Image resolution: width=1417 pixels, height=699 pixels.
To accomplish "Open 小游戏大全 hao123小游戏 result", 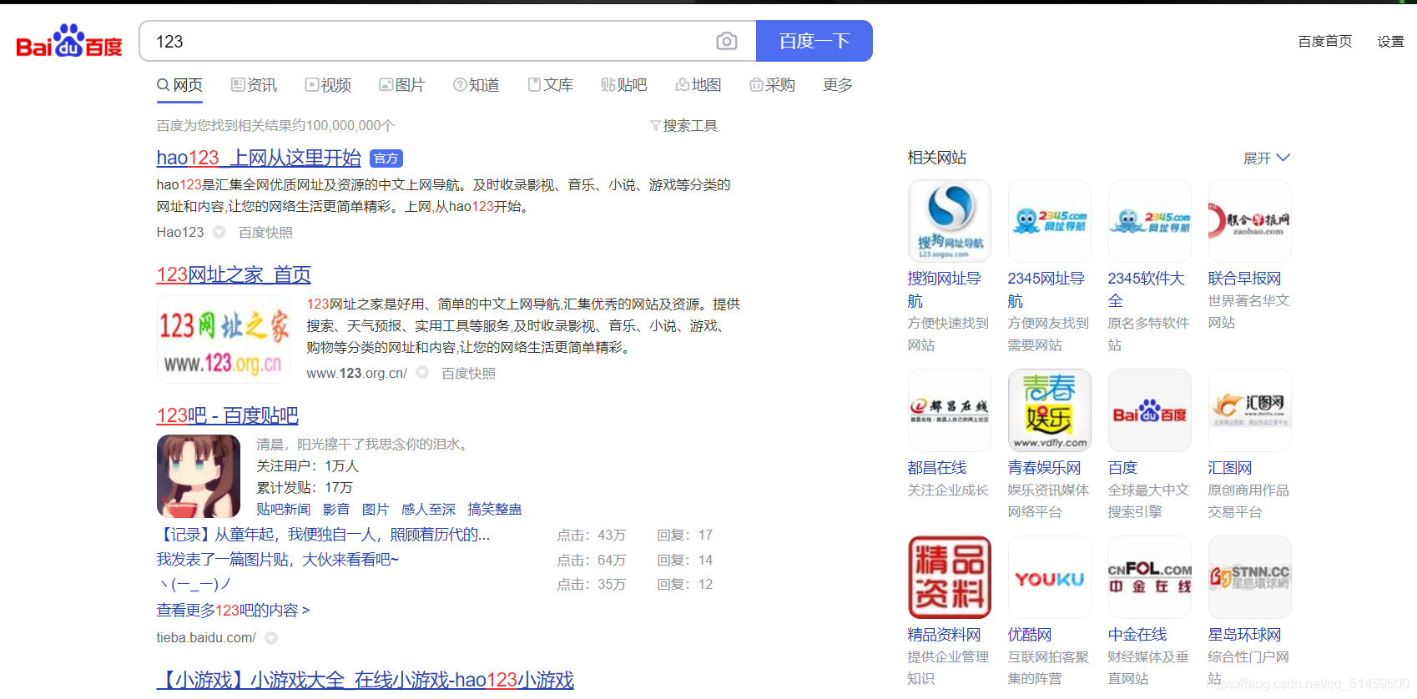I will click(366, 680).
